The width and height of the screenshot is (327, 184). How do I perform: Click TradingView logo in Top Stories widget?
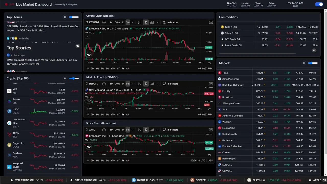(78, 46)
